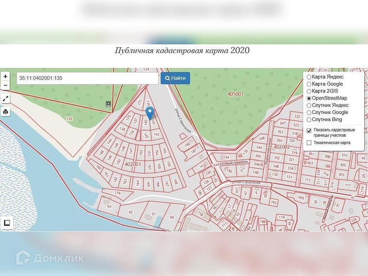
Task: Click the print map icon
Action: coord(5,112)
